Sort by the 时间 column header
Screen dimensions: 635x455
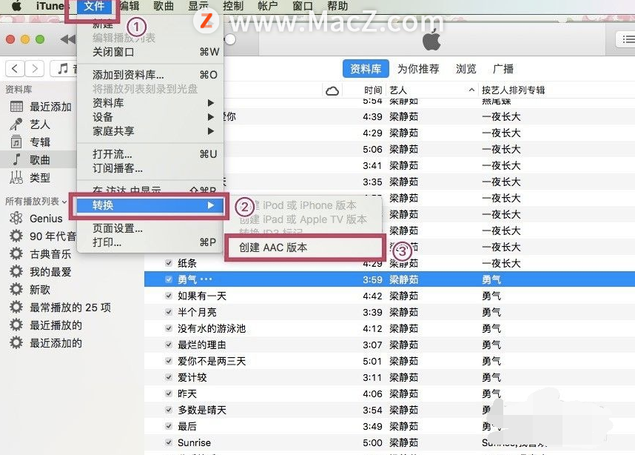(x=372, y=90)
